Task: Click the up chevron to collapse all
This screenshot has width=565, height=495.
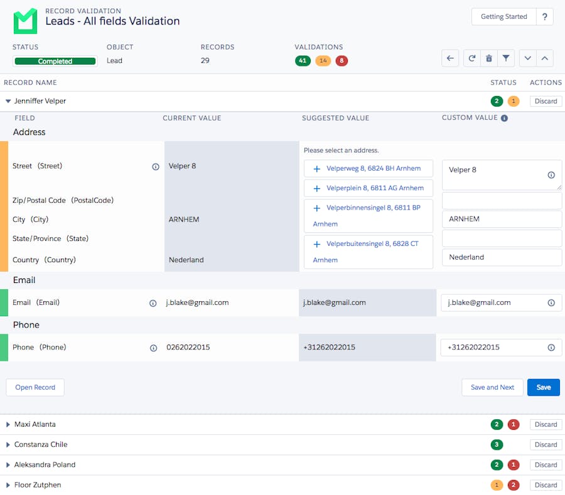Action: [545, 58]
